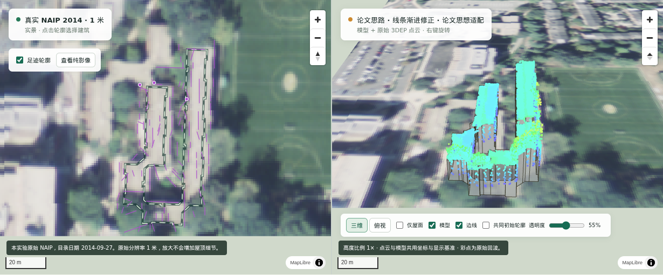This screenshot has height=275, width=663.
Task: Zoom in on the right 3D map
Action: (x=650, y=20)
